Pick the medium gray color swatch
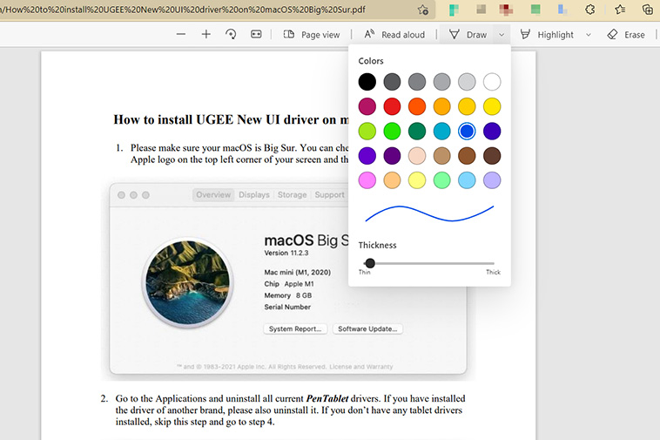 pyautogui.click(x=417, y=82)
